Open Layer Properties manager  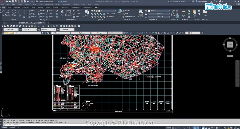[x=87, y=14]
